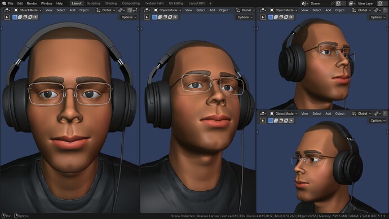This screenshot has width=389, height=219.
Task: Choose Subtract selection mode in left viewport
Action: click(x=25, y=17)
